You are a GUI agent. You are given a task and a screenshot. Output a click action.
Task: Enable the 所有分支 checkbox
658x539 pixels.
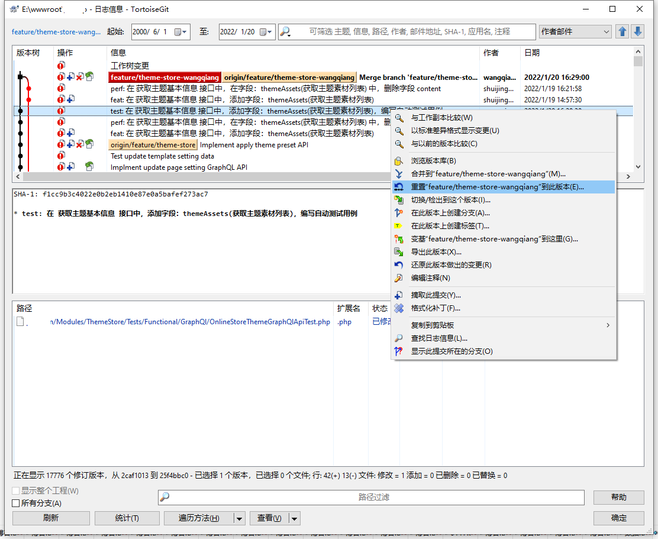[16, 504]
